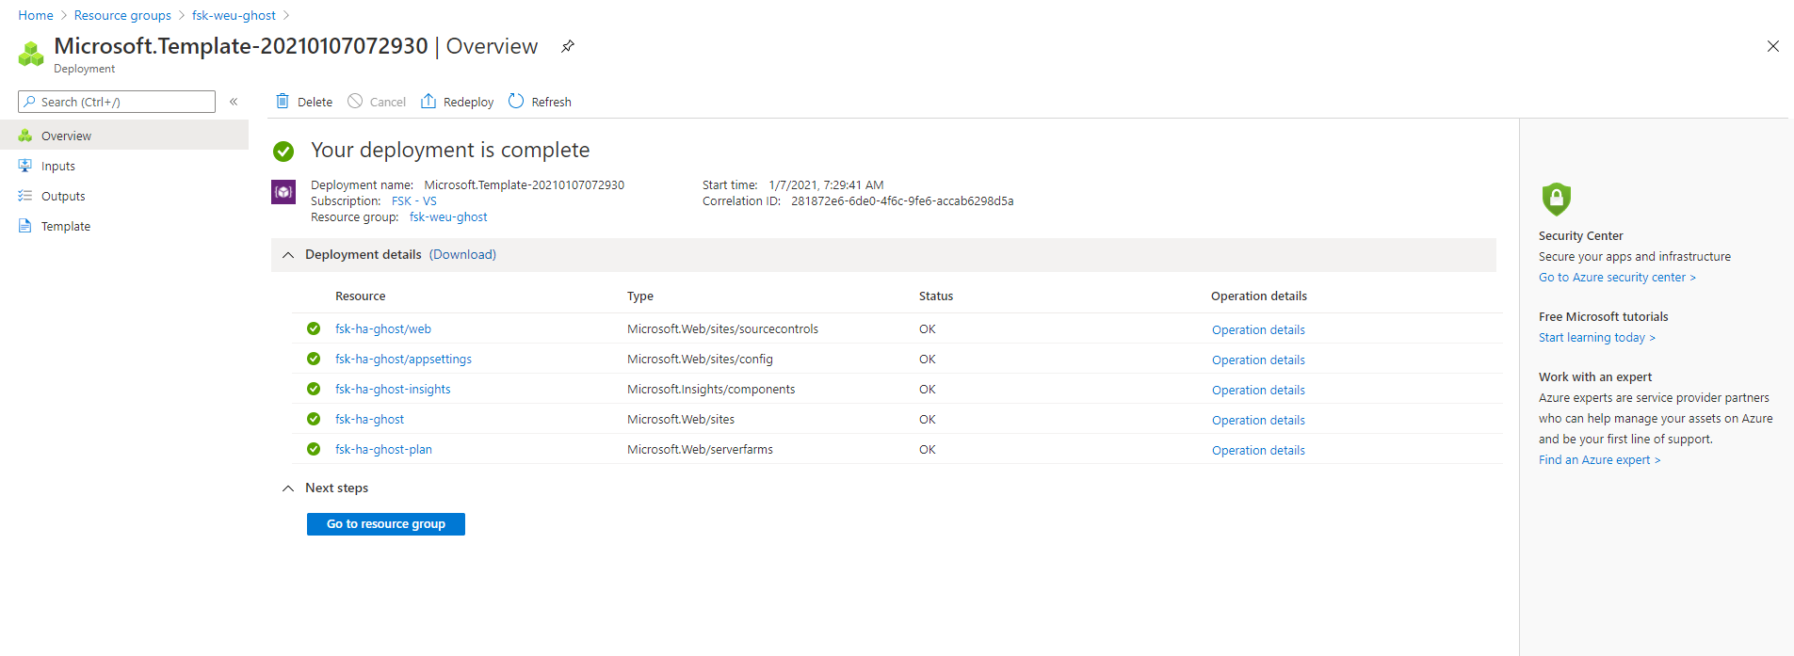This screenshot has height=656, width=1794.
Task: Open the fsk-ha-ghost-plan resource
Action: pos(383,450)
